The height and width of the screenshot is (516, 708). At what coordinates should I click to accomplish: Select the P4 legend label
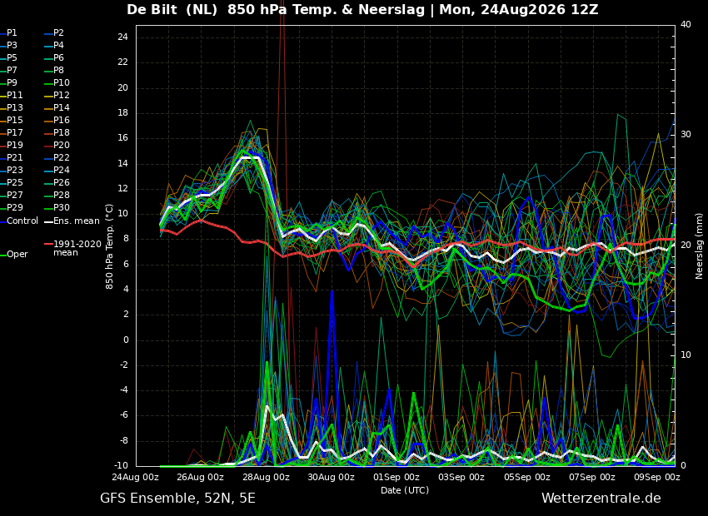pos(58,46)
